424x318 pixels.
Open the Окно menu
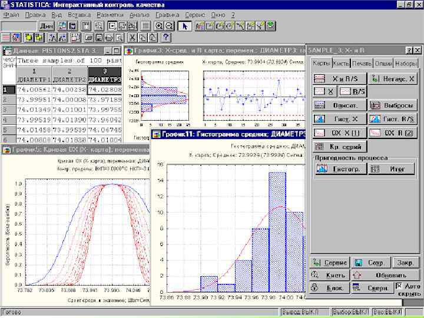coord(218,15)
